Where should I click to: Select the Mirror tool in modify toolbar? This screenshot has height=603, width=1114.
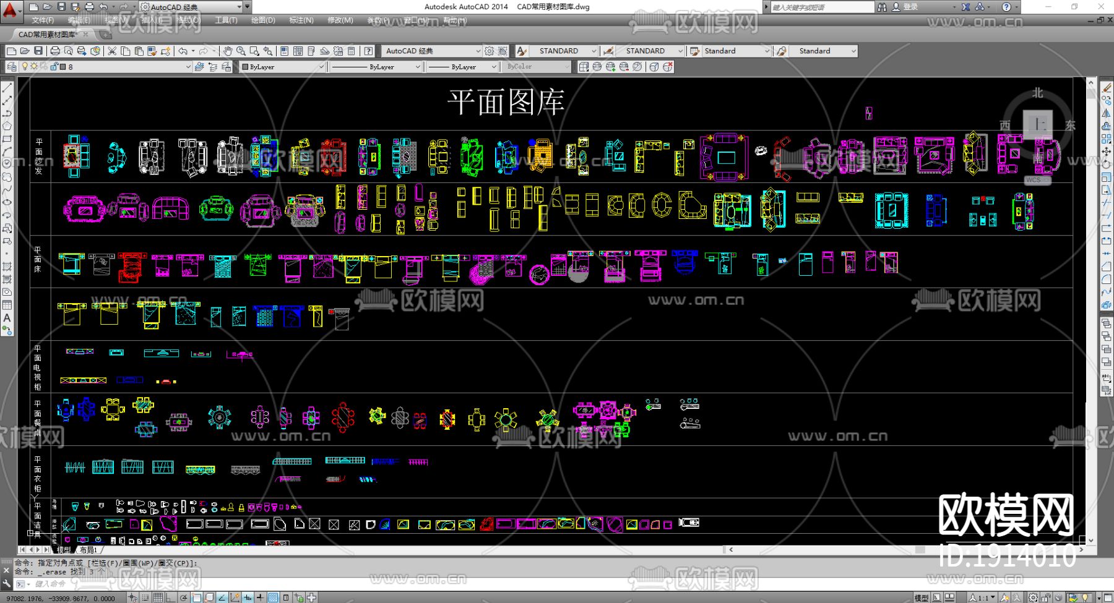[1107, 114]
